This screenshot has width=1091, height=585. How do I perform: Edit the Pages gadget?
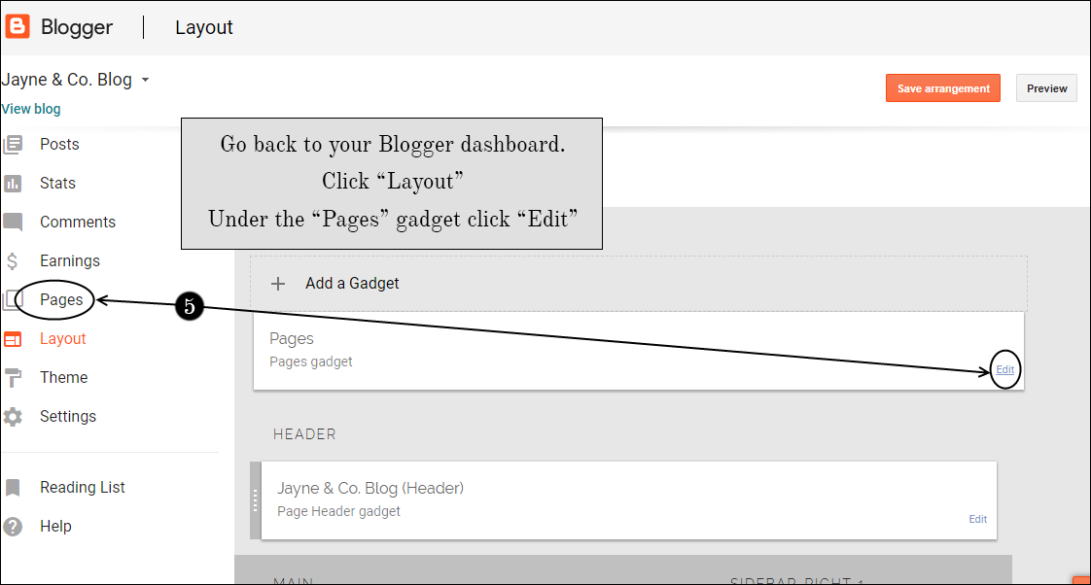[1003, 369]
